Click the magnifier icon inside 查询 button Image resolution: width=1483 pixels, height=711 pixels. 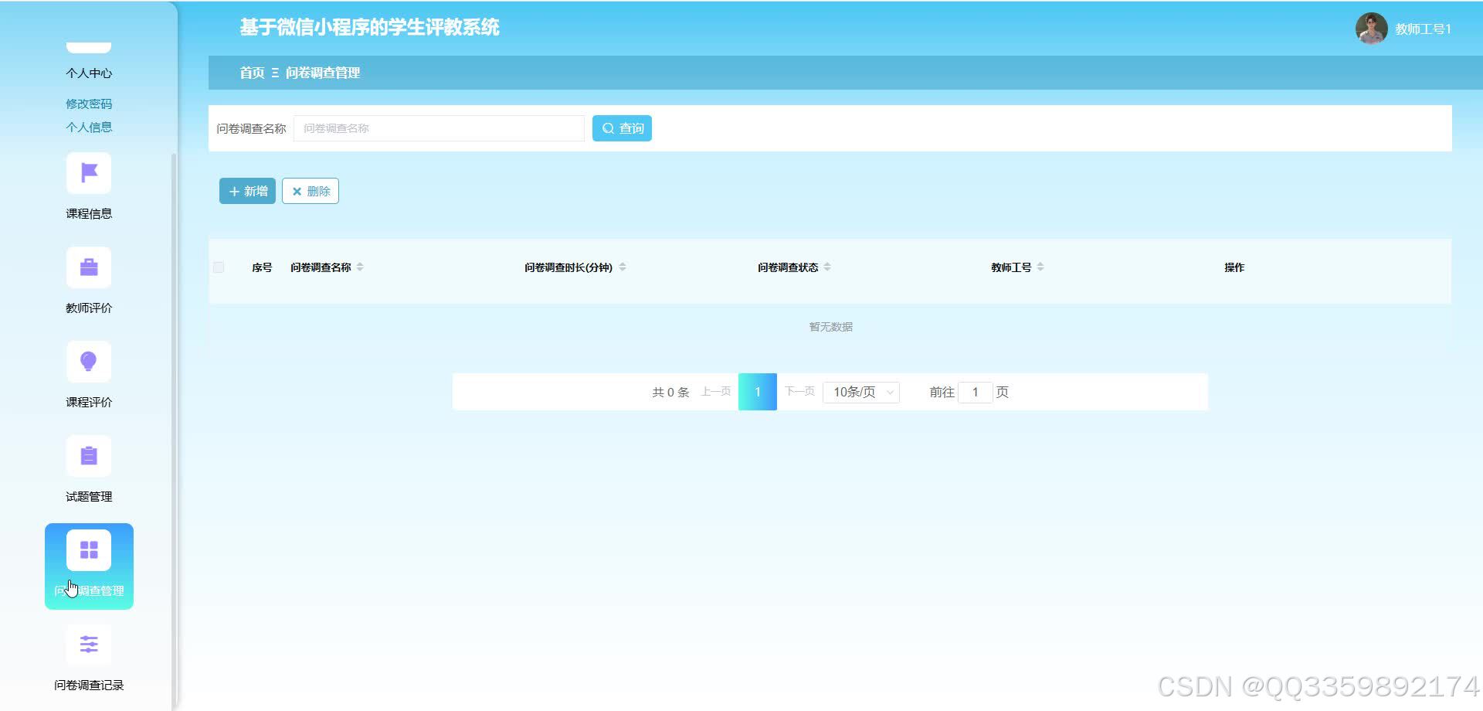pyautogui.click(x=608, y=128)
